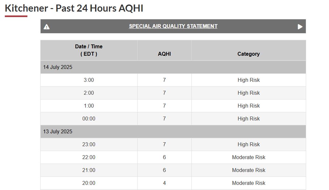The height and width of the screenshot is (190, 329).
Task: Click the AQHI value 4 cell
Action: (164, 183)
